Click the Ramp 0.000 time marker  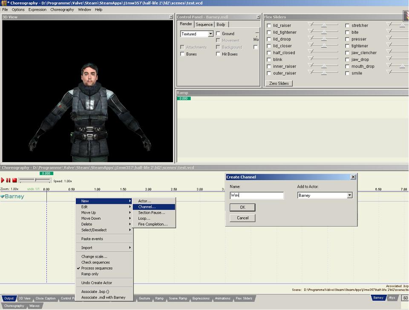[x=184, y=98]
